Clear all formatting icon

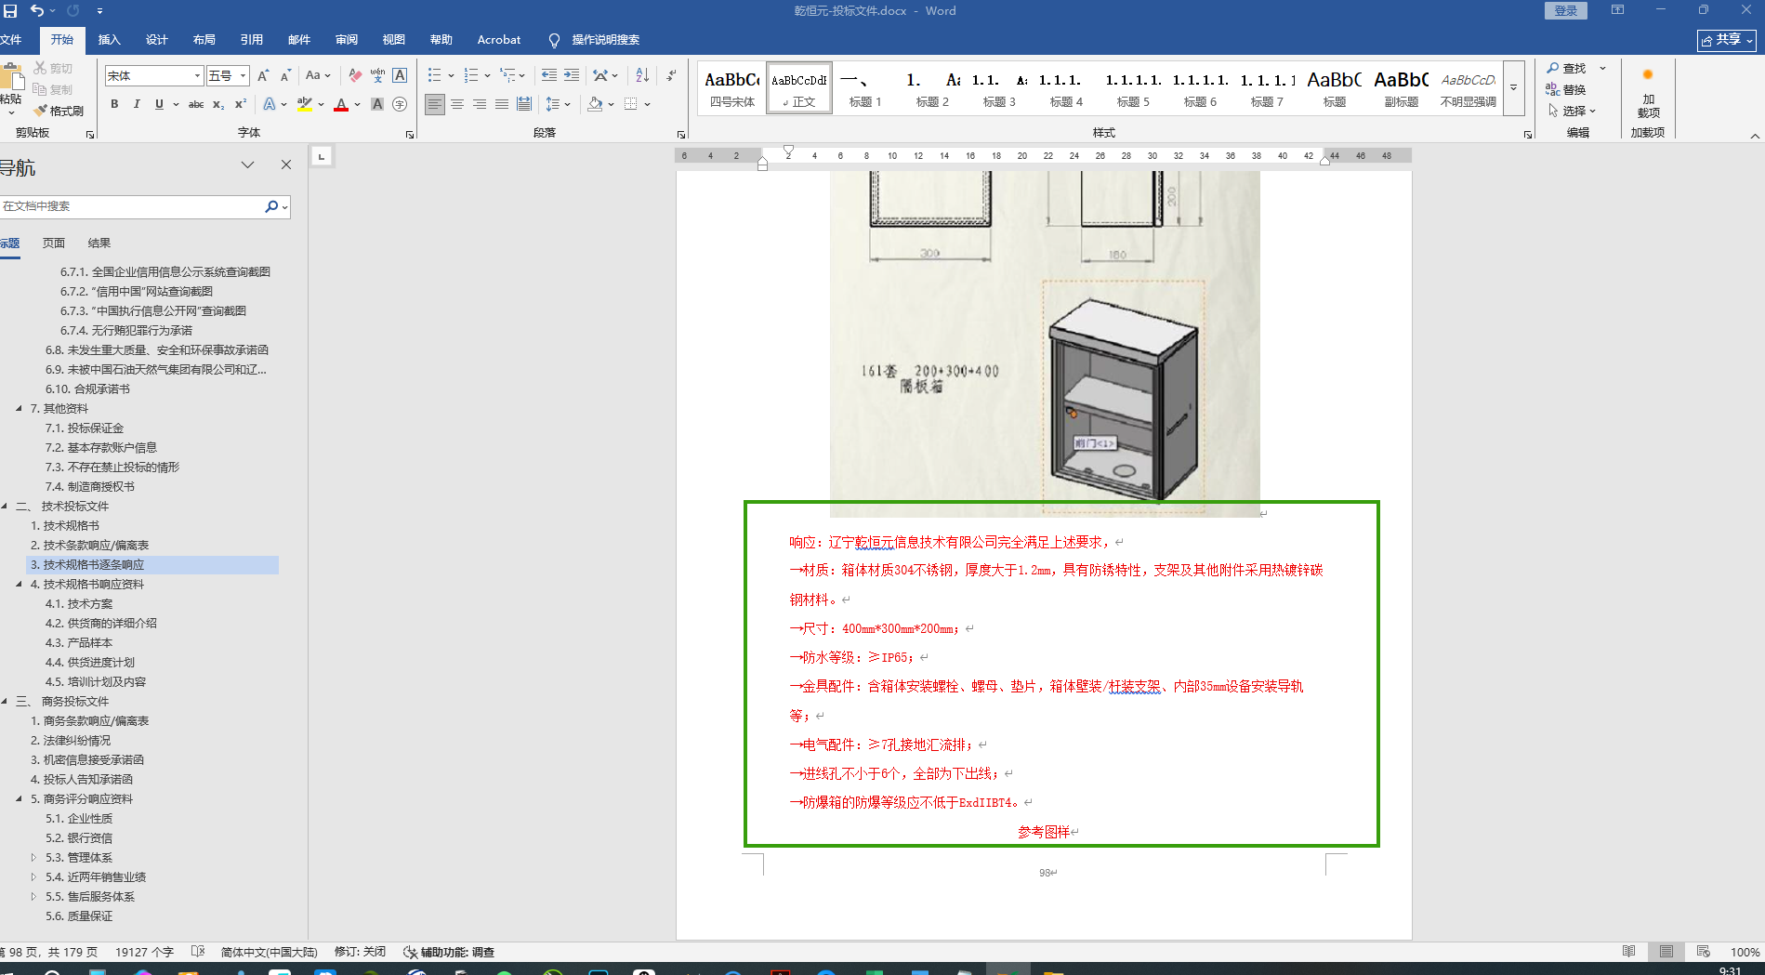355,75
